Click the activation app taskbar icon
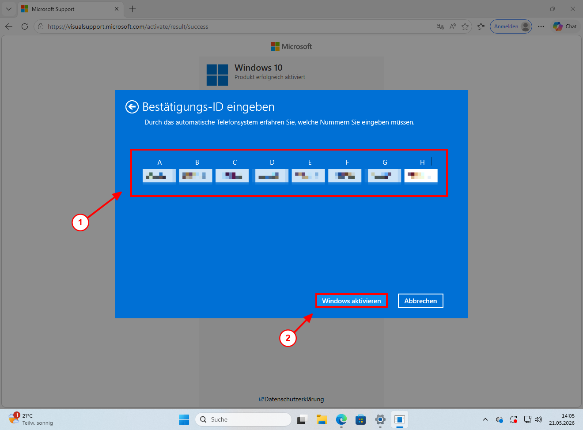The height and width of the screenshot is (430, 583). 400,419
